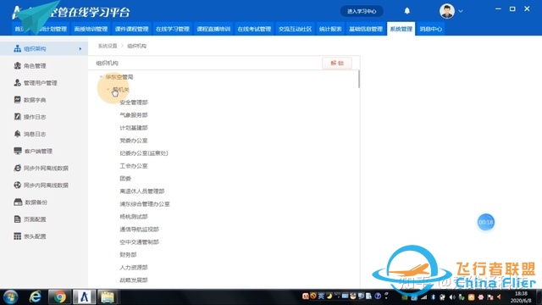Screen dimensions: 542x305
Task: Switch to the 统计报表 tab
Action: tap(330, 29)
